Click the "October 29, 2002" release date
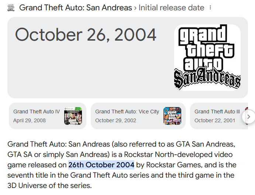The image size is (255, 195). [x=116, y=120]
